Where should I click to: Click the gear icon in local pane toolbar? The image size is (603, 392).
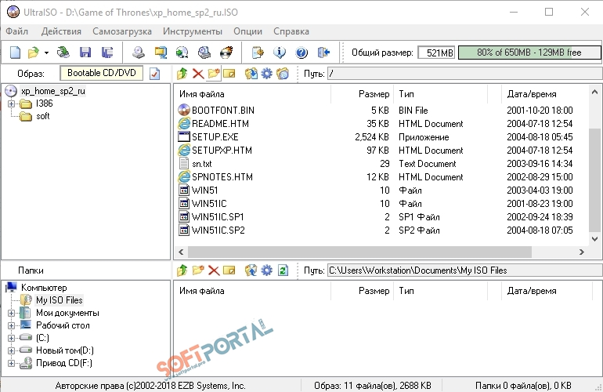(x=266, y=270)
